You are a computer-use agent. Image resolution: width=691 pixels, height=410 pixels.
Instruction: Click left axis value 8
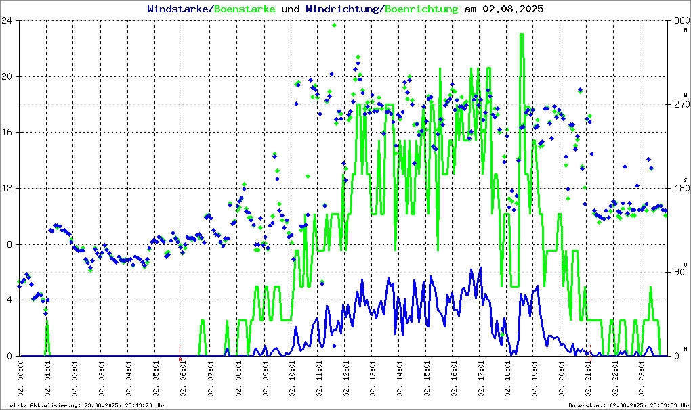tap(9, 244)
